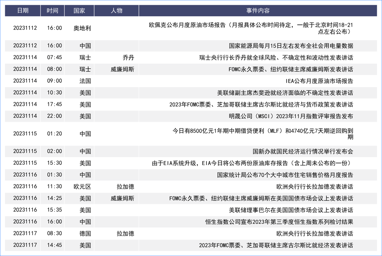
Task: Click the 20231114 date in 09:00 row
Action: [25, 81]
